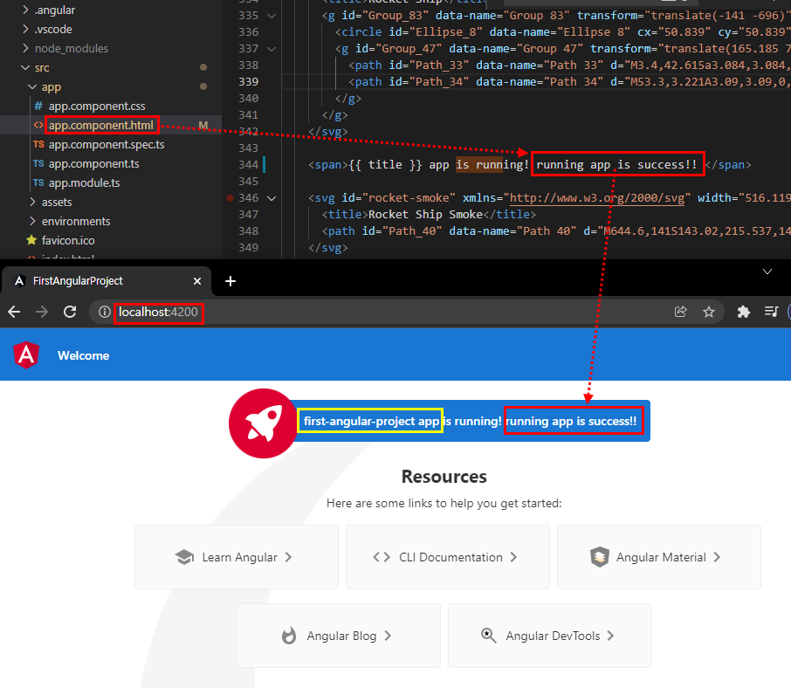The height and width of the screenshot is (688, 791).
Task: Click the Resources heading
Action: (x=444, y=477)
